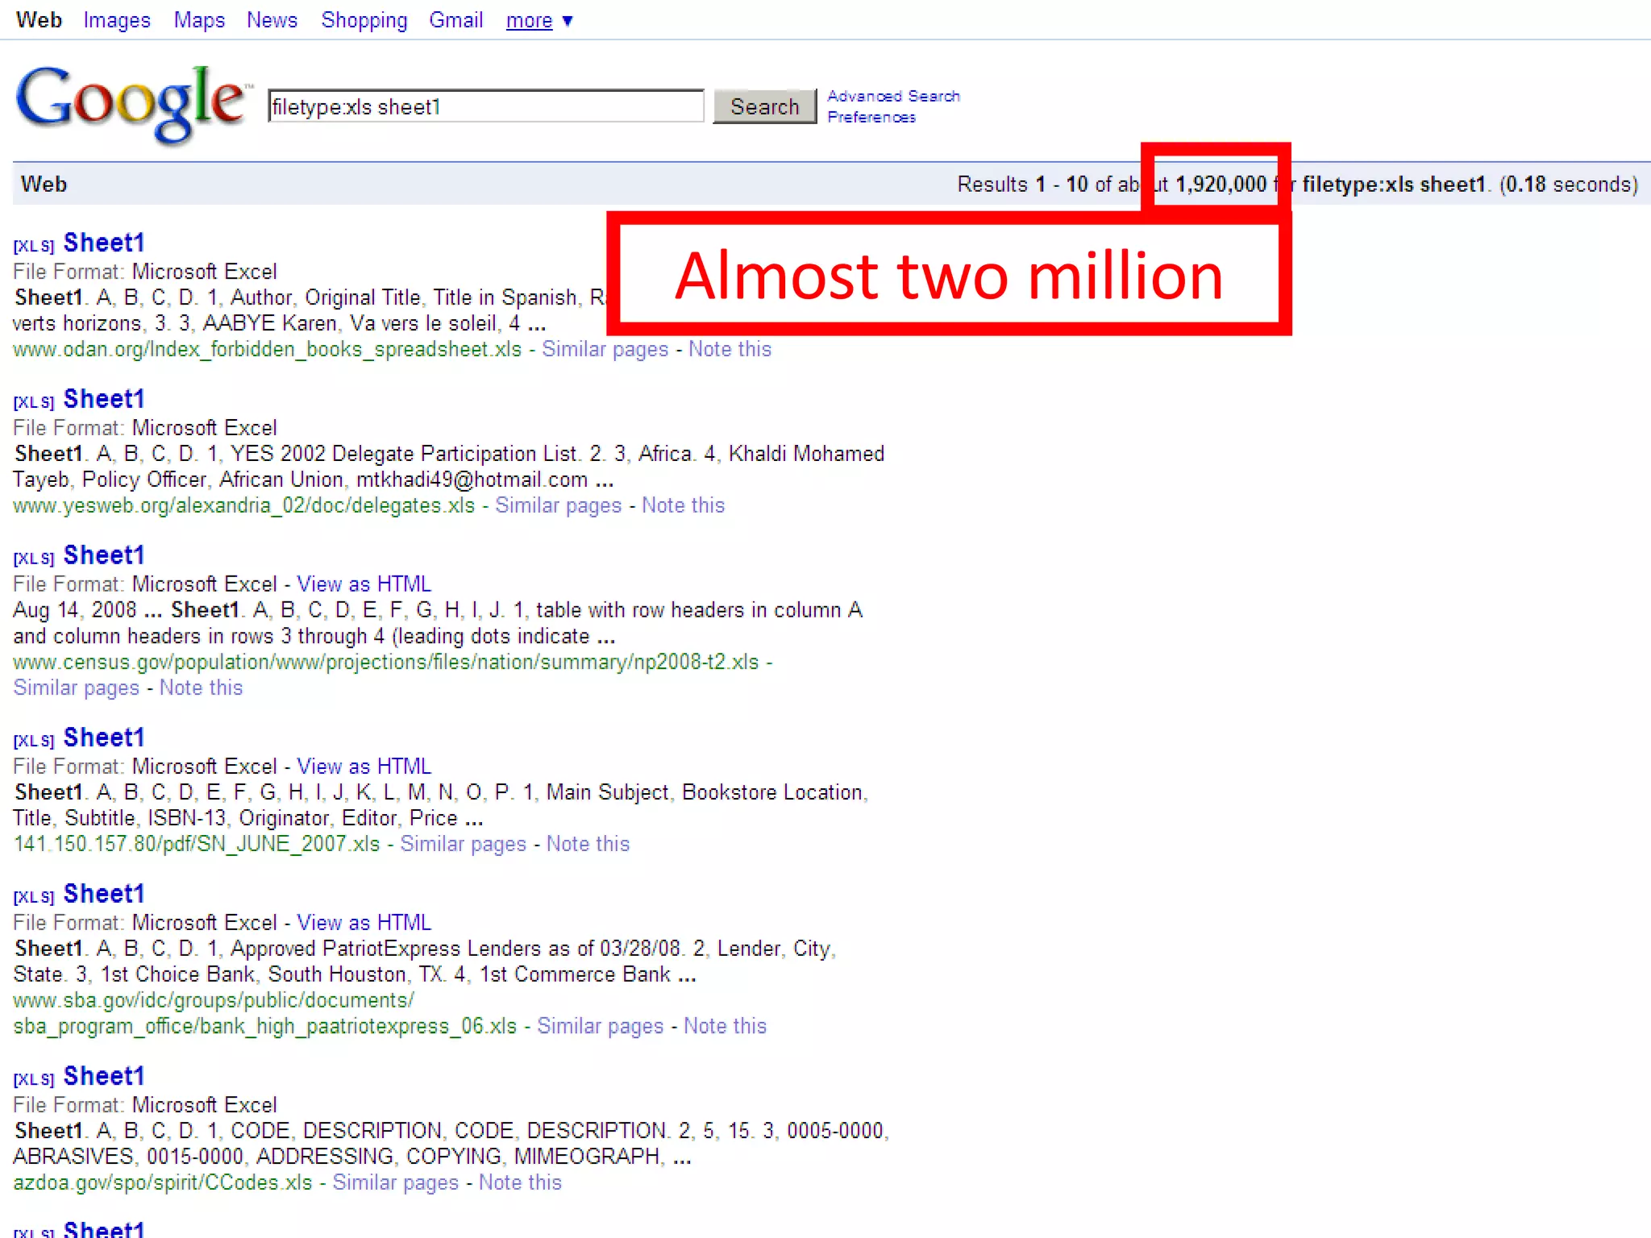Image resolution: width=1651 pixels, height=1238 pixels.
Task: Open Sheet1 result from sba.gov
Action: (x=104, y=894)
